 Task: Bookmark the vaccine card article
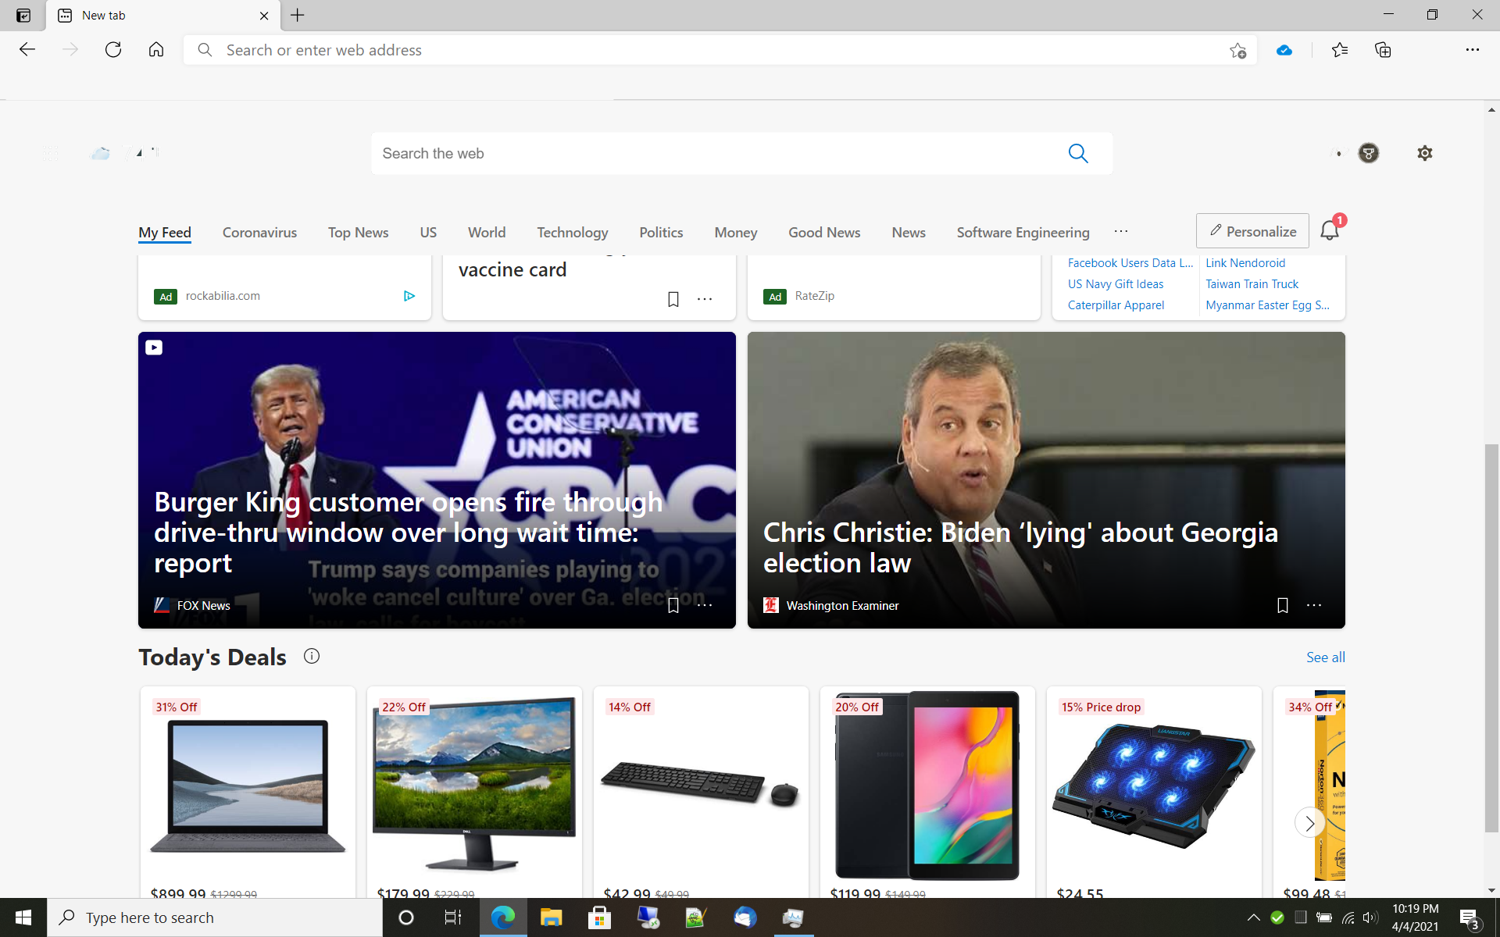[673, 299]
